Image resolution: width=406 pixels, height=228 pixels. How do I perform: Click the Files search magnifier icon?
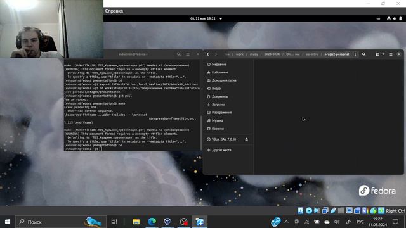pos(363,54)
